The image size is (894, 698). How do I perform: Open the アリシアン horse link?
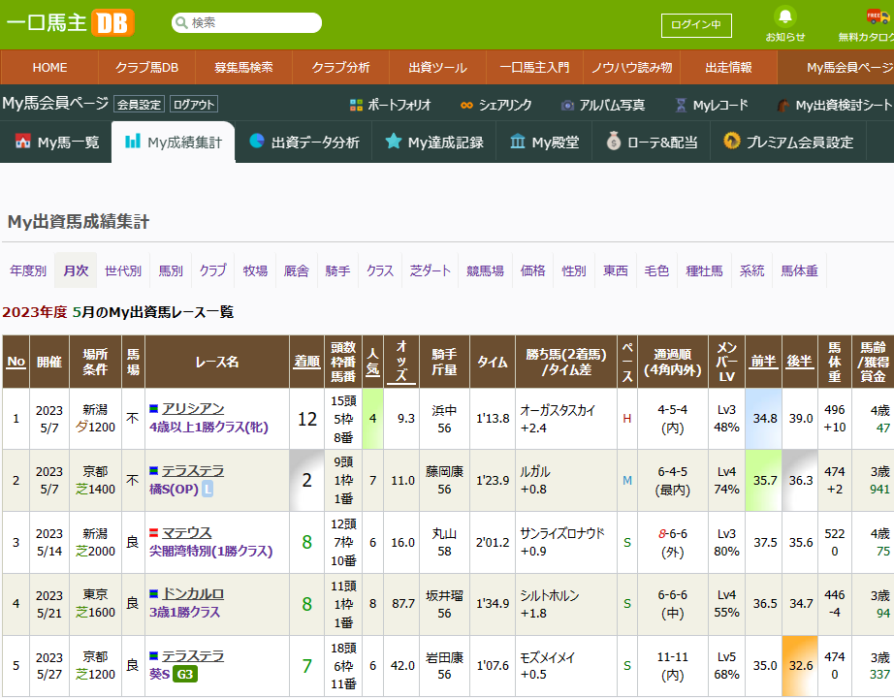pos(193,409)
